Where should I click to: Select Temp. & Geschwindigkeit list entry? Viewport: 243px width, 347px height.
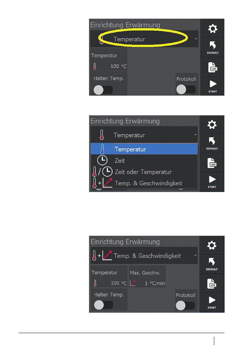point(144,183)
